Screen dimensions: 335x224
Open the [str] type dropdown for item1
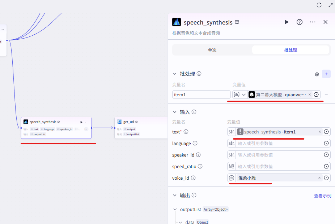pyautogui.click(x=240, y=95)
